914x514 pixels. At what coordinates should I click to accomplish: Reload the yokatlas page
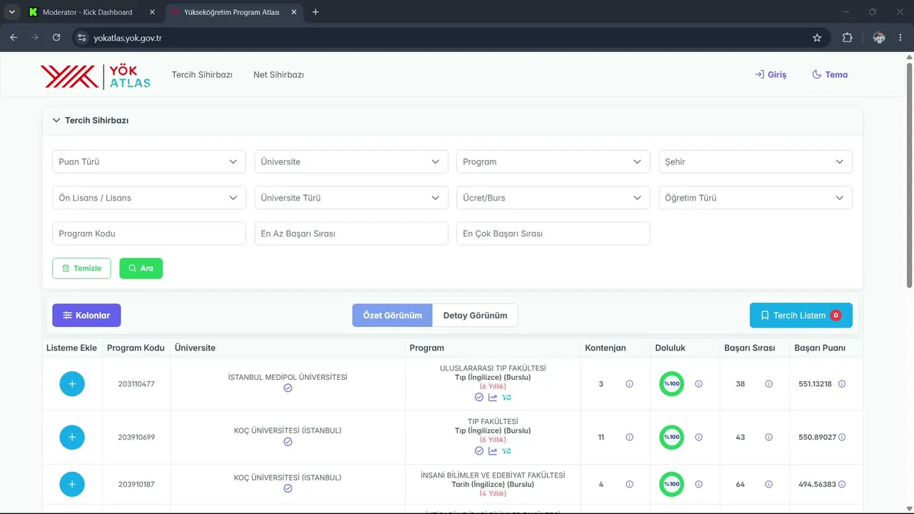pyautogui.click(x=56, y=38)
